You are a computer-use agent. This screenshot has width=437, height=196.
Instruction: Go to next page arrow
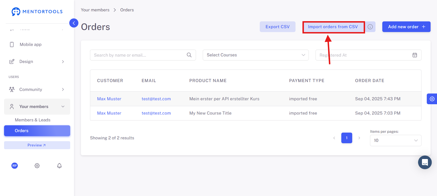[359, 138]
